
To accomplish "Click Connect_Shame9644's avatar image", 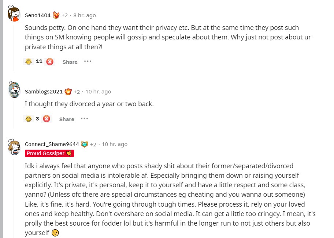I will pyautogui.click(x=14, y=146).
